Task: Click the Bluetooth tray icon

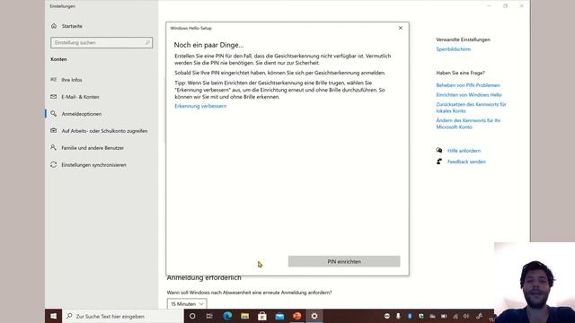Action: pyautogui.click(x=410, y=316)
